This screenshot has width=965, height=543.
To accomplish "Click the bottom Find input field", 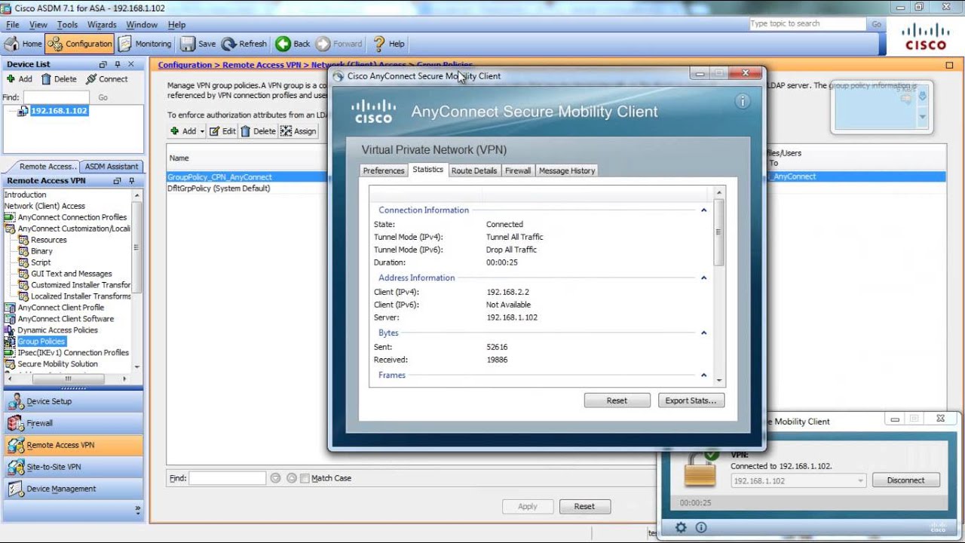I will (x=227, y=478).
